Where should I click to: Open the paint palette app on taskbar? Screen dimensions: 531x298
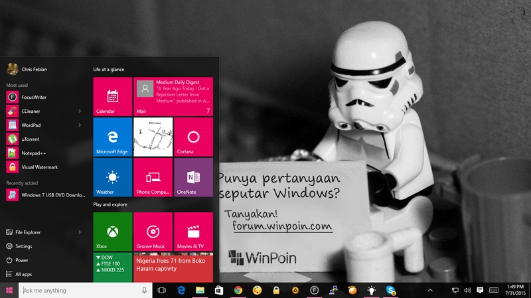257,290
